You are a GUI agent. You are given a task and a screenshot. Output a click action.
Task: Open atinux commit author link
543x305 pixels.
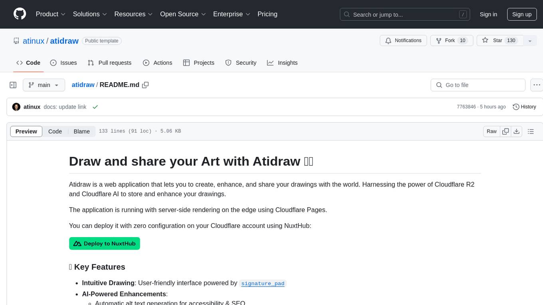pos(32,107)
